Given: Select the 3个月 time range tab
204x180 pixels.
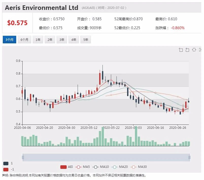Looking at the screenshot, I should pos(9,40).
